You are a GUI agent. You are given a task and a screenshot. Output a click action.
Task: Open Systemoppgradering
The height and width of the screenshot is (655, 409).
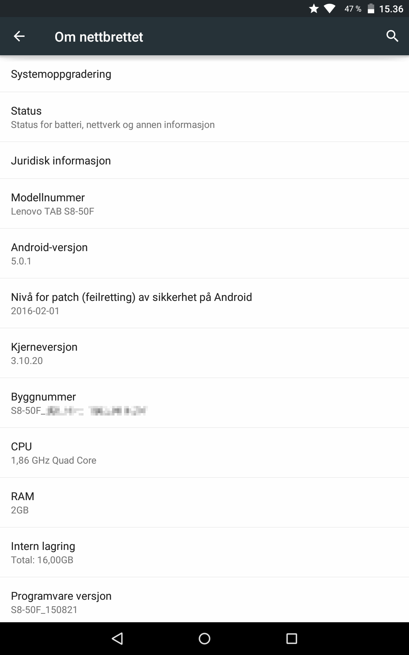coord(204,74)
